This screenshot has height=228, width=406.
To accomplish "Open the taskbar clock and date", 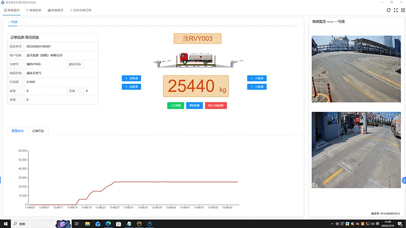I will [x=388, y=224].
